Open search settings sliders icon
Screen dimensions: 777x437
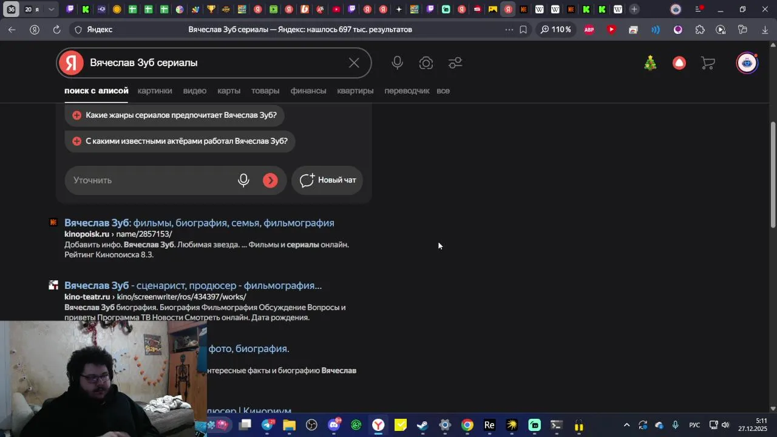tap(455, 63)
